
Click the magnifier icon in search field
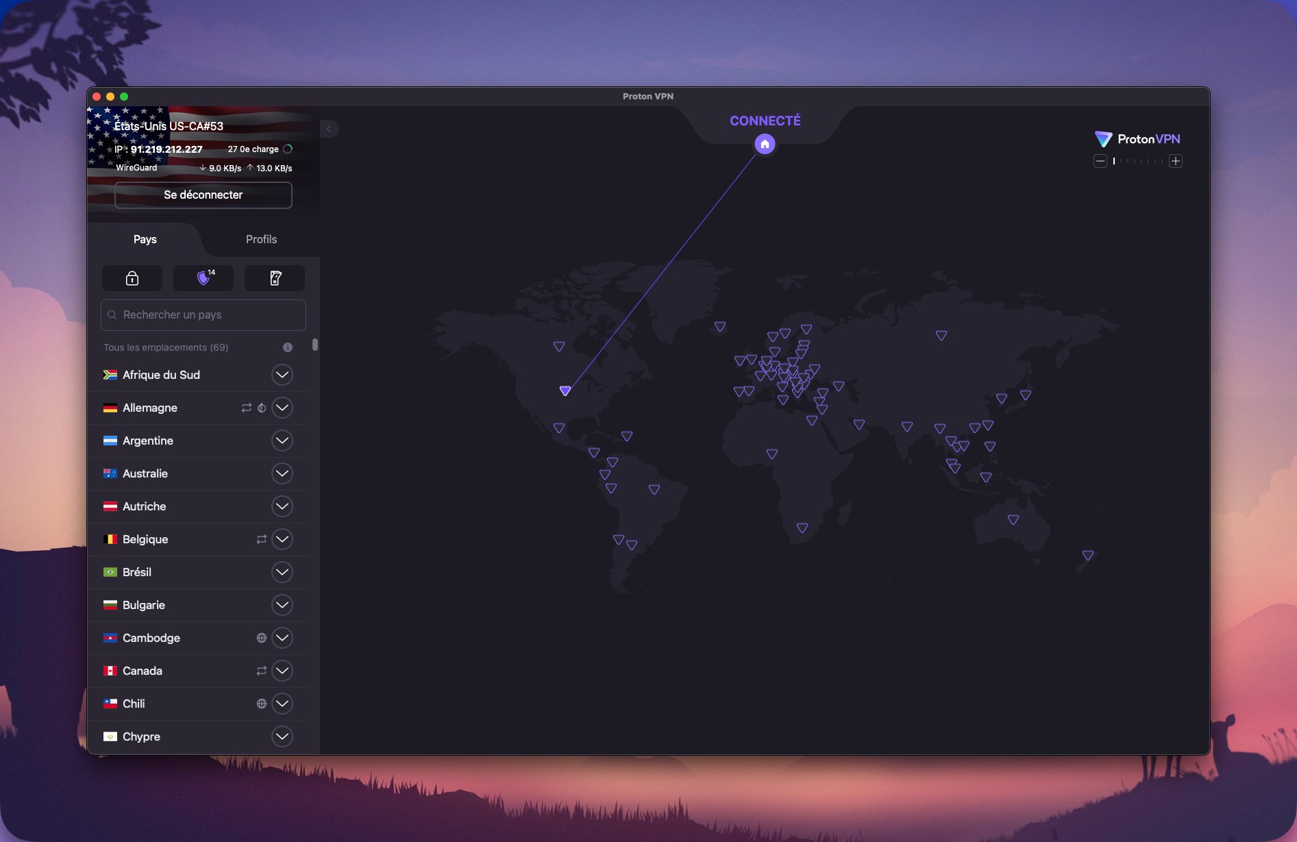(112, 315)
